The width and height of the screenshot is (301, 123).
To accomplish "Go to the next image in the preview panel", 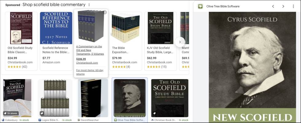I will (283, 6).
